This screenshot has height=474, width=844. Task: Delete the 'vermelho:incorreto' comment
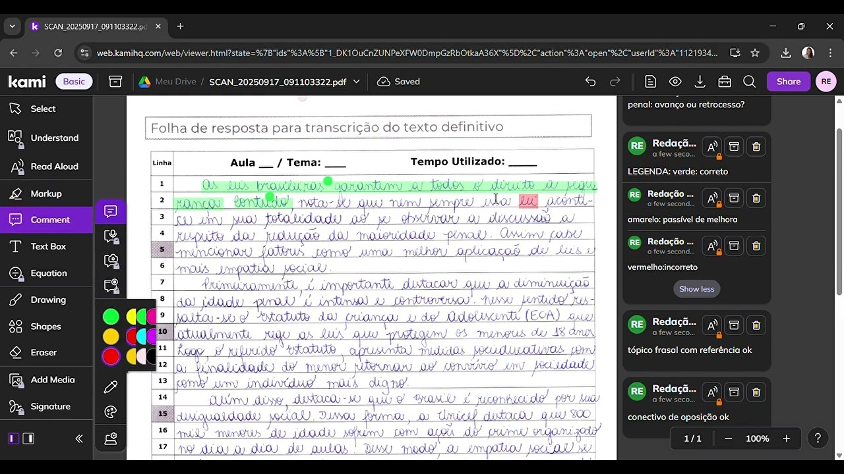point(756,246)
